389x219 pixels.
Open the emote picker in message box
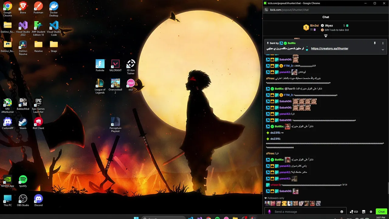click(342, 212)
